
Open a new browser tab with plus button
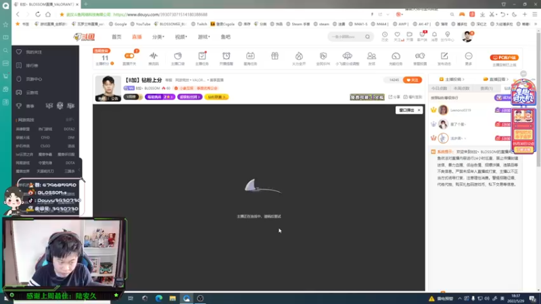(86, 4)
